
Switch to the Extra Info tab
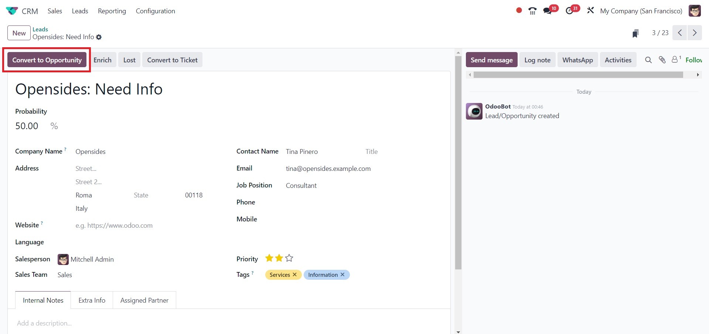(x=92, y=300)
